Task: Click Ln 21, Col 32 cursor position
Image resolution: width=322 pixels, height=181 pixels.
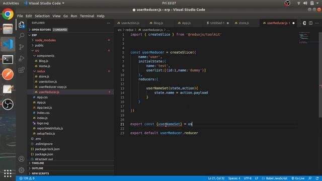Action: tap(216, 178)
